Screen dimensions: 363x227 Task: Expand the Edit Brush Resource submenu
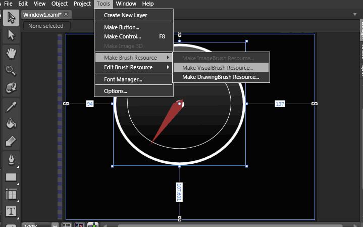(134, 67)
